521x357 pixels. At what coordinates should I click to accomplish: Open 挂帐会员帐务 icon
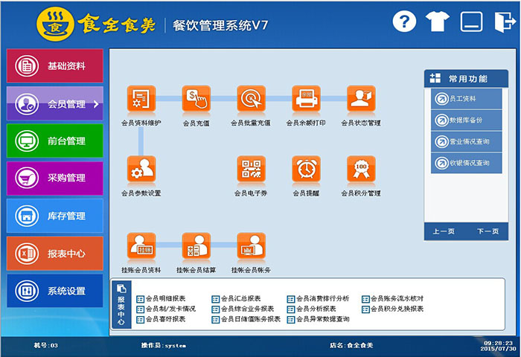pyautogui.click(x=251, y=245)
